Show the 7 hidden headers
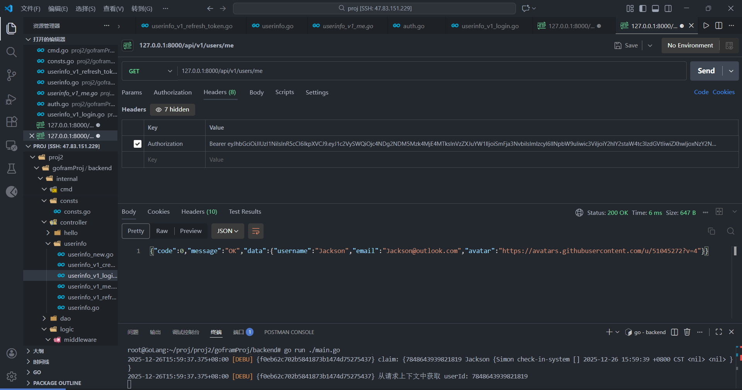742x390 pixels. click(x=172, y=110)
